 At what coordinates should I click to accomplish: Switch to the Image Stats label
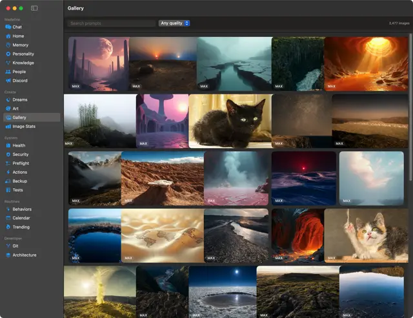pos(24,127)
